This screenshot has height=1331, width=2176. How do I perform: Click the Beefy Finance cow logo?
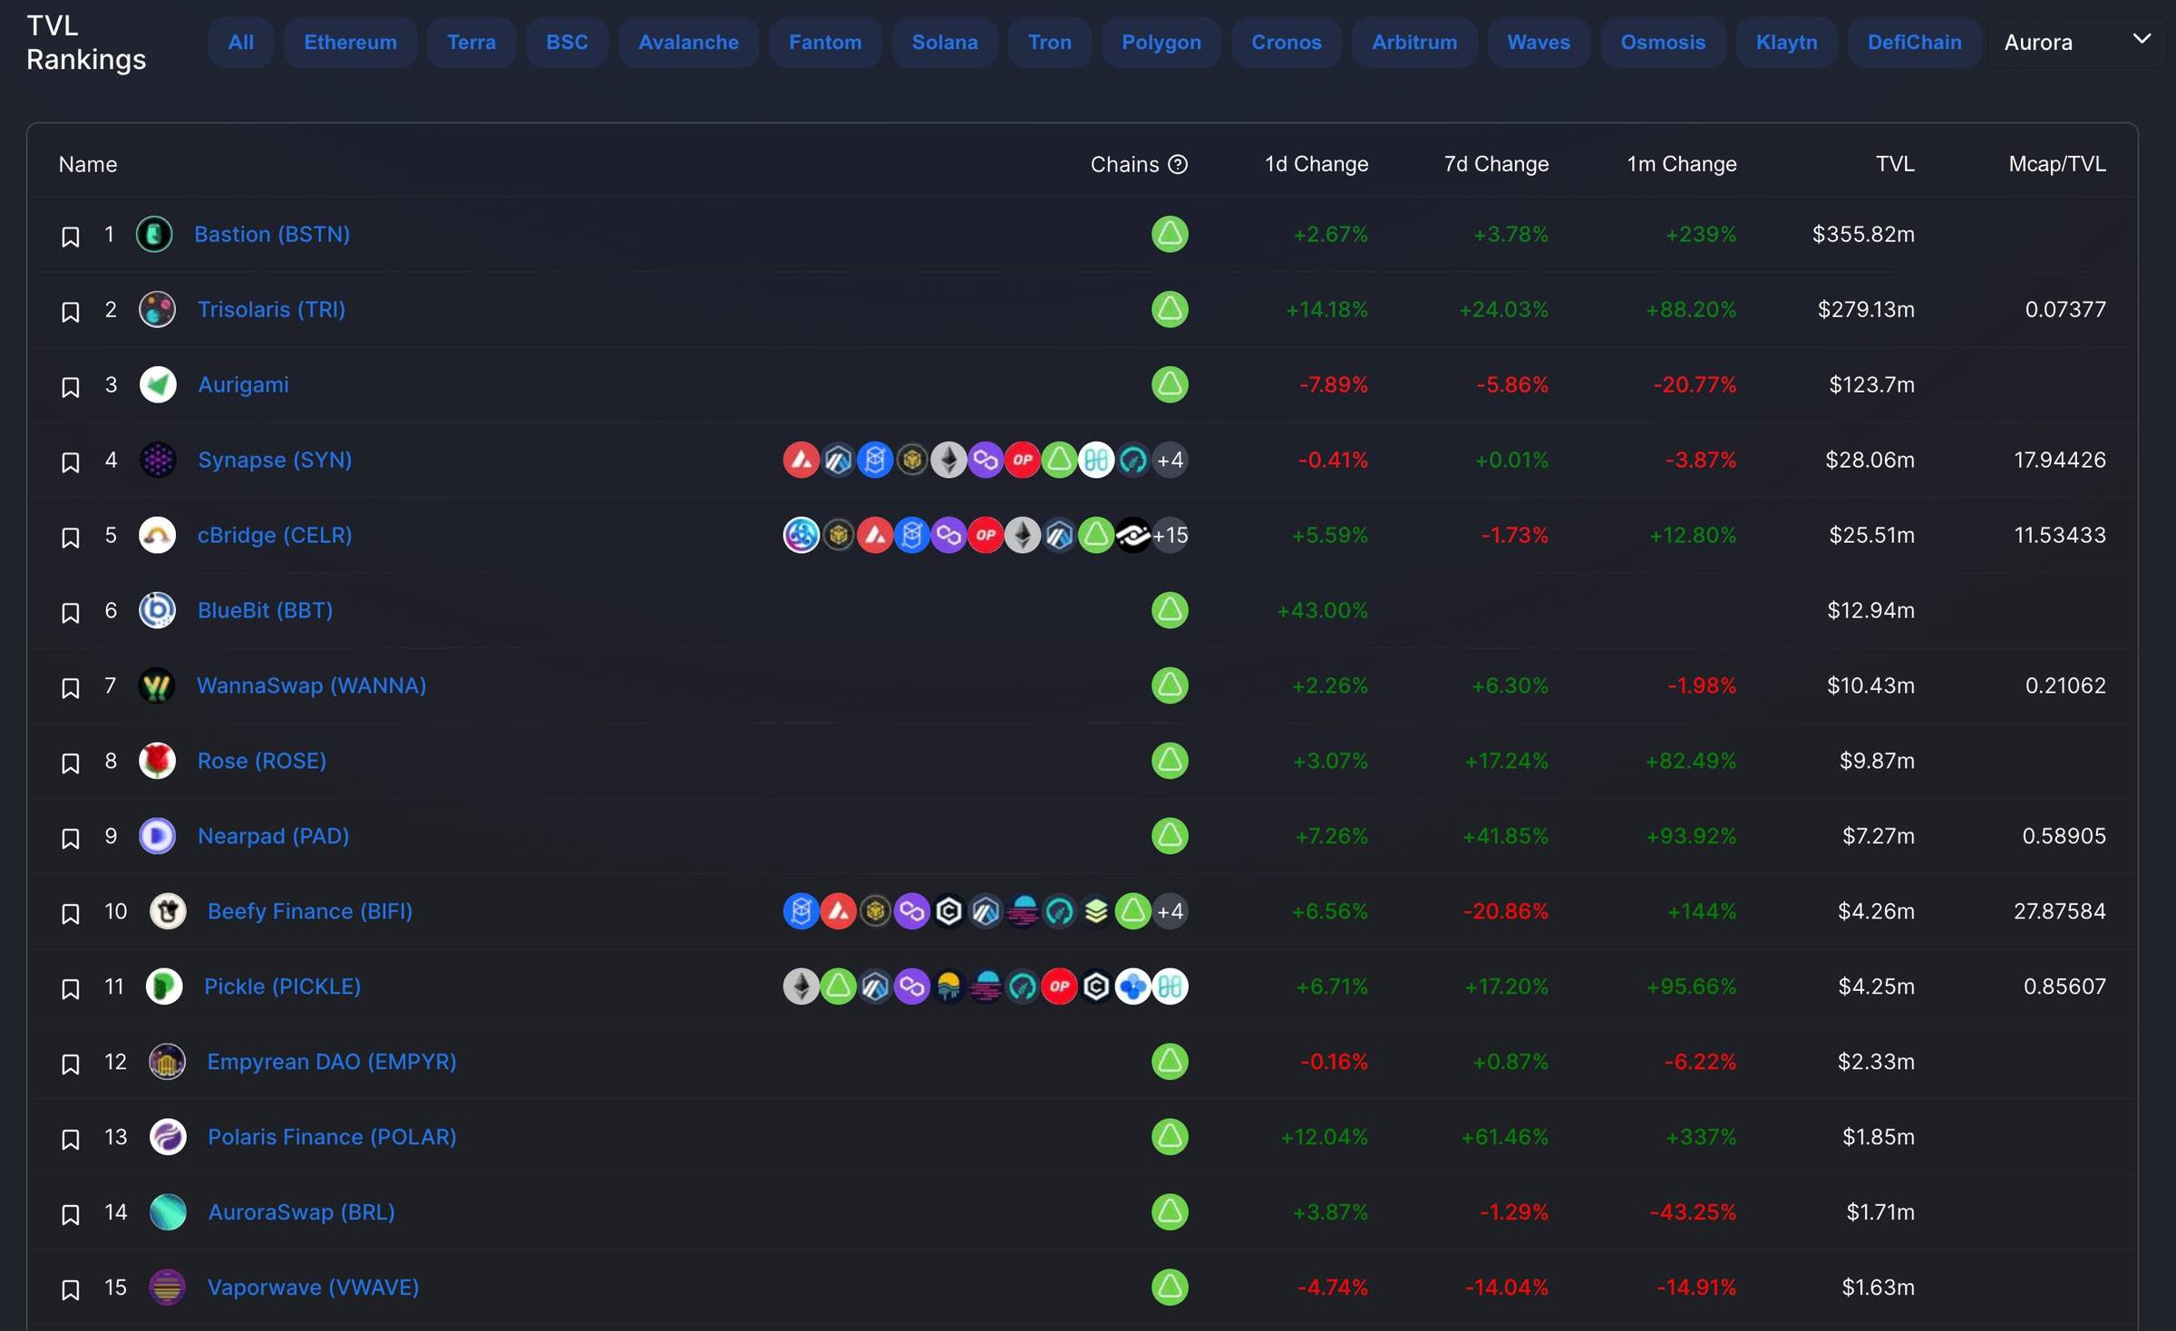pyautogui.click(x=167, y=911)
